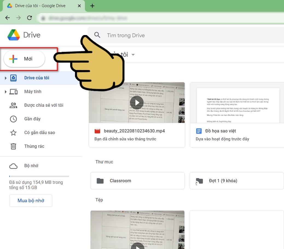Click the shared-with-me people icon
Image resolution: width=284 pixels, height=249 pixels.
(x=13, y=105)
